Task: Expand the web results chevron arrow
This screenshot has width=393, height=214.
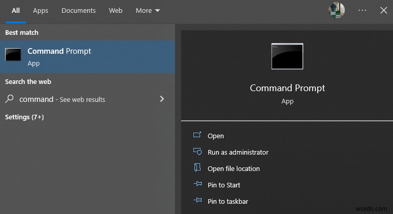Action: (x=162, y=99)
